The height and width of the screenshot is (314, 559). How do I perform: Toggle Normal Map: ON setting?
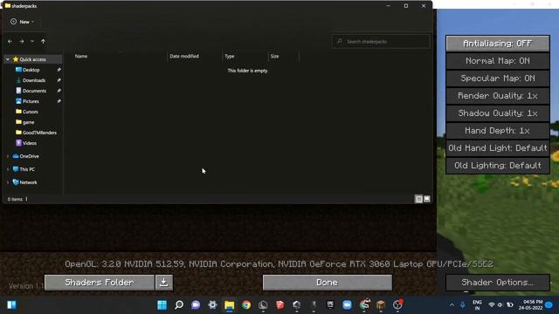[498, 61]
